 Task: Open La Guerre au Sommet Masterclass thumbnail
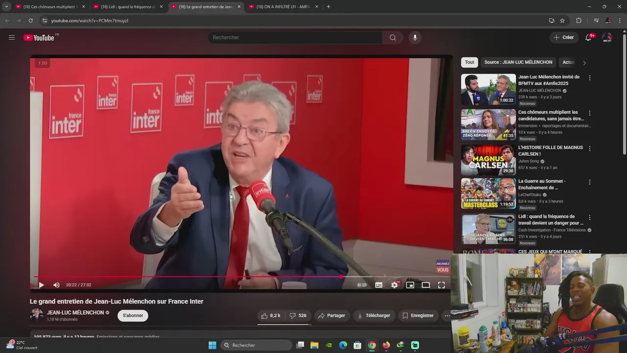tap(488, 193)
